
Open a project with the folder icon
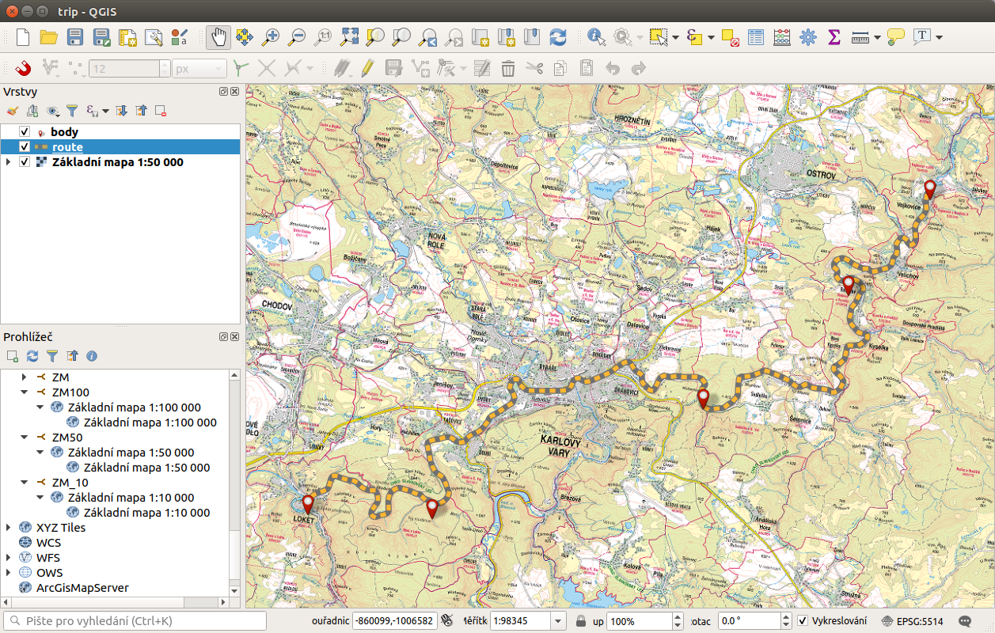point(49,36)
